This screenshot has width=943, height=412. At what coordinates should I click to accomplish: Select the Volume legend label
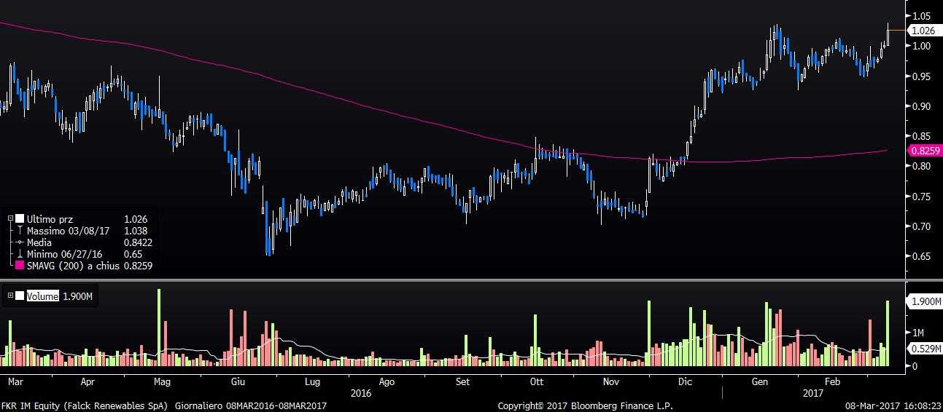[x=43, y=296]
